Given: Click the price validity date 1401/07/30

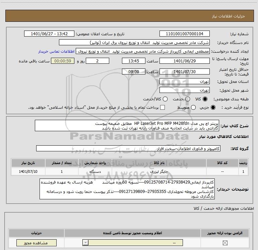Looking at the screenshot, I should [x=184, y=71].
